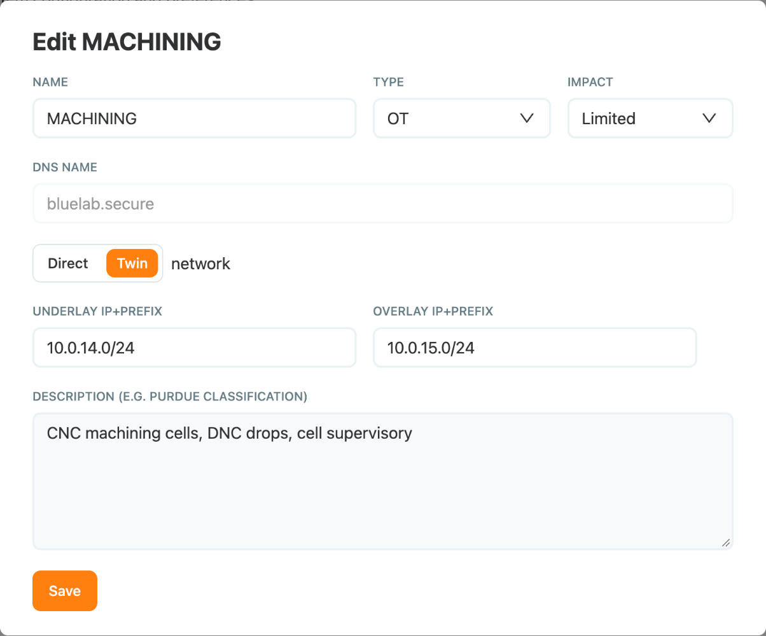Save the MACHINING network changes
The image size is (766, 636).
click(65, 591)
